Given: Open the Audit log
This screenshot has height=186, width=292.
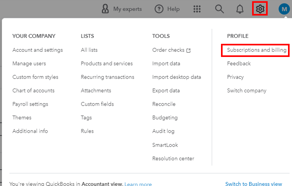Looking at the screenshot, I should click(x=163, y=131).
